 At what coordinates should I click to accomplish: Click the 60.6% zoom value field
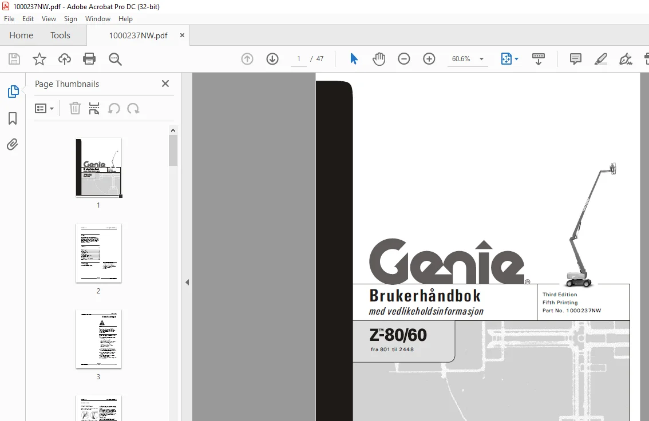pos(461,59)
